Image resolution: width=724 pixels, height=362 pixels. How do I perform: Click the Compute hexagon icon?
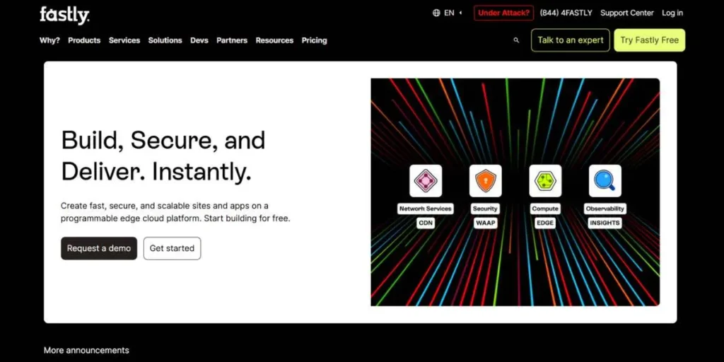point(545,181)
